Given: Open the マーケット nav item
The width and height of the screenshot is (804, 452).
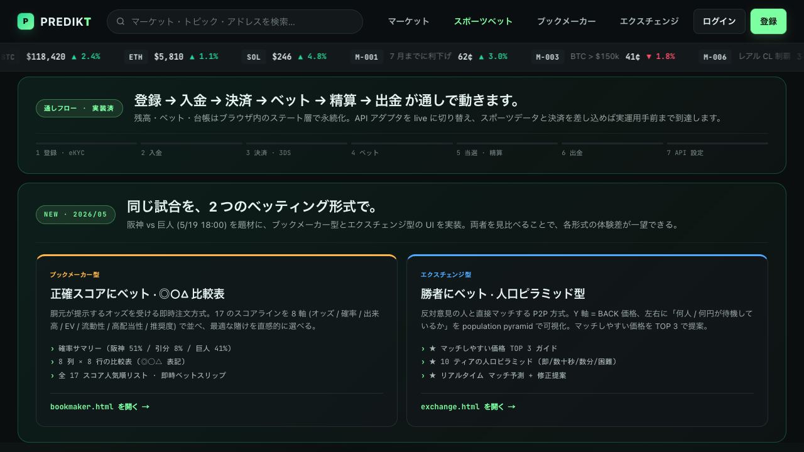Looking at the screenshot, I should pyautogui.click(x=408, y=21).
